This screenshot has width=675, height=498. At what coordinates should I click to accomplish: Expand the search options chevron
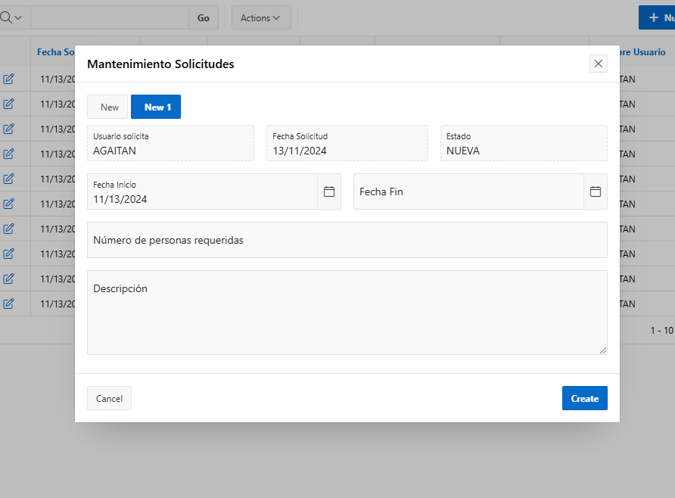click(x=19, y=17)
